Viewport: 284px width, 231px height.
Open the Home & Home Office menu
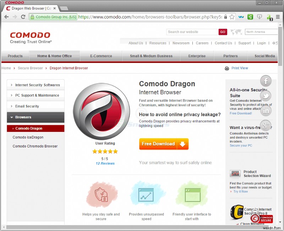[x=55, y=56]
